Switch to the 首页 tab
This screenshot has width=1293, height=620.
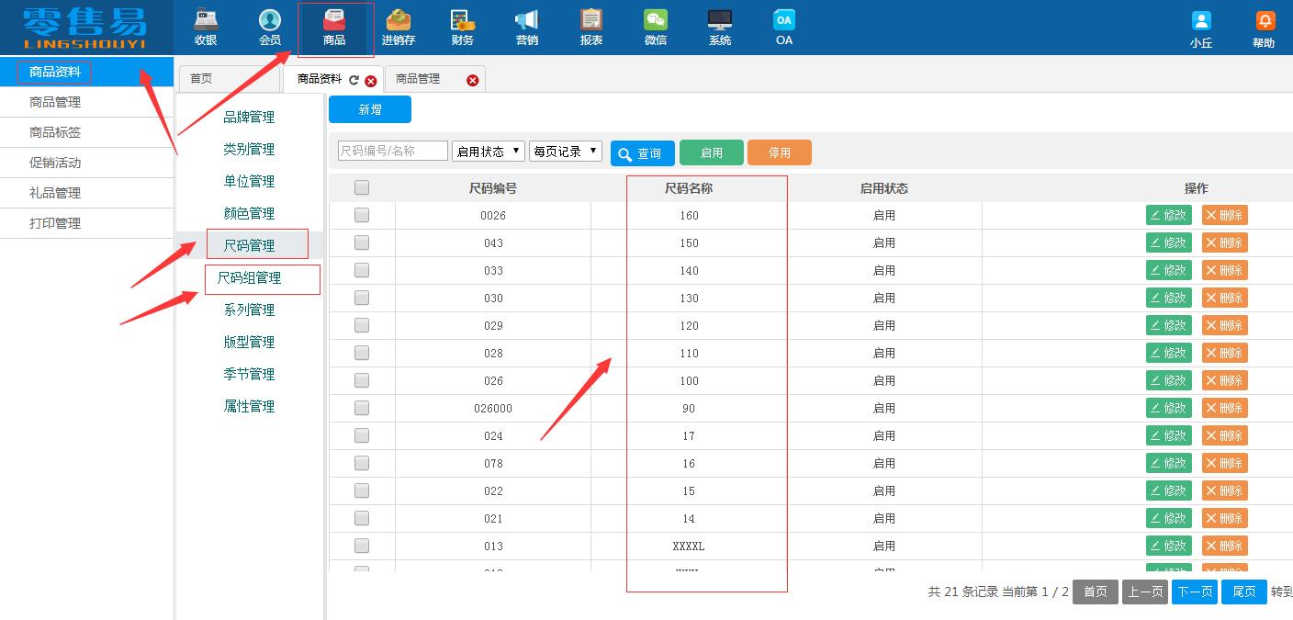pyautogui.click(x=201, y=79)
